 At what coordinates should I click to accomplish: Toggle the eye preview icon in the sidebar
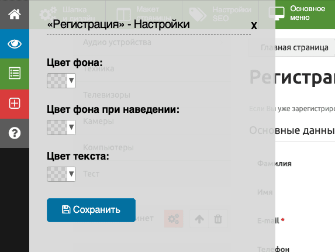15,44
